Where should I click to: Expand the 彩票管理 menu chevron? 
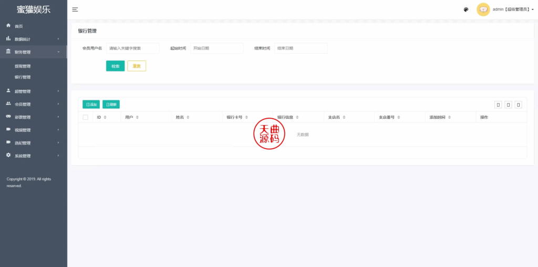[58, 117]
